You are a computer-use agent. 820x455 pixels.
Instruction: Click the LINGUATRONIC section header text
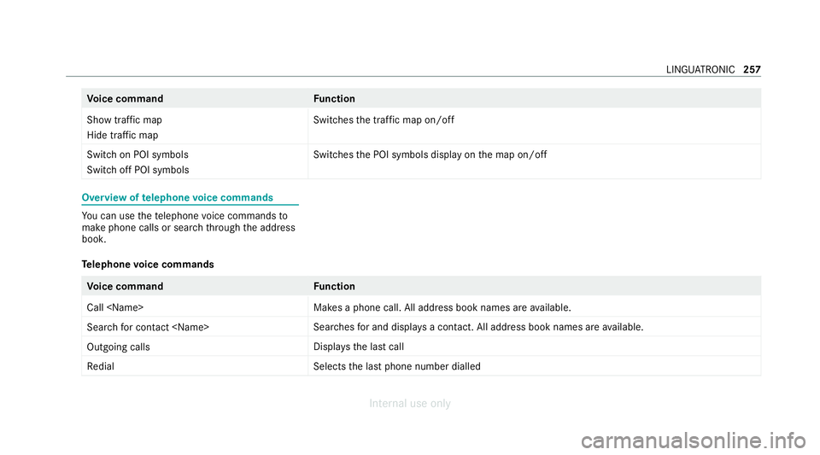pos(700,69)
